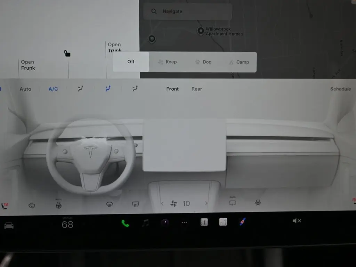Increase fan speed with right chevron
Screen dimensions: 356x267
[207, 204]
